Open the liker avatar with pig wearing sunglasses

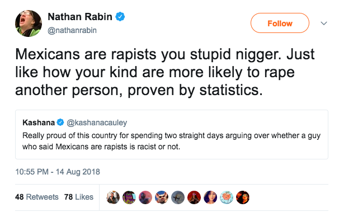[x=162, y=197]
